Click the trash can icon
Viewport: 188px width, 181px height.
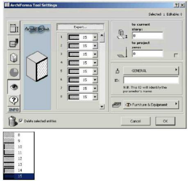[13, 121]
